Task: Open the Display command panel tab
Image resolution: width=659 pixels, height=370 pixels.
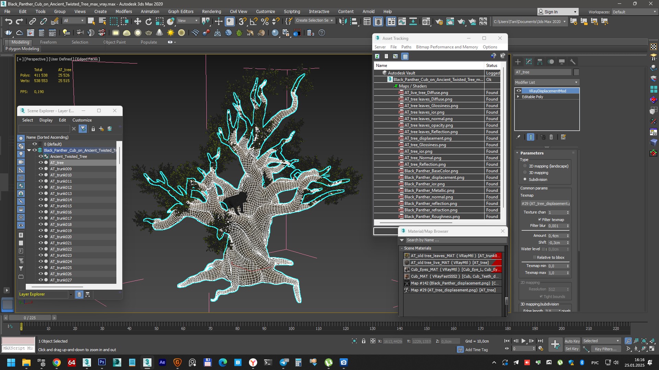Action: point(562,62)
